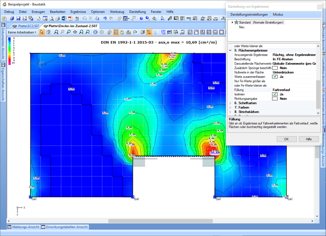This screenshot has width=326, height=236.
Task: Click the blue back navigation arrow
Action: point(95,32)
